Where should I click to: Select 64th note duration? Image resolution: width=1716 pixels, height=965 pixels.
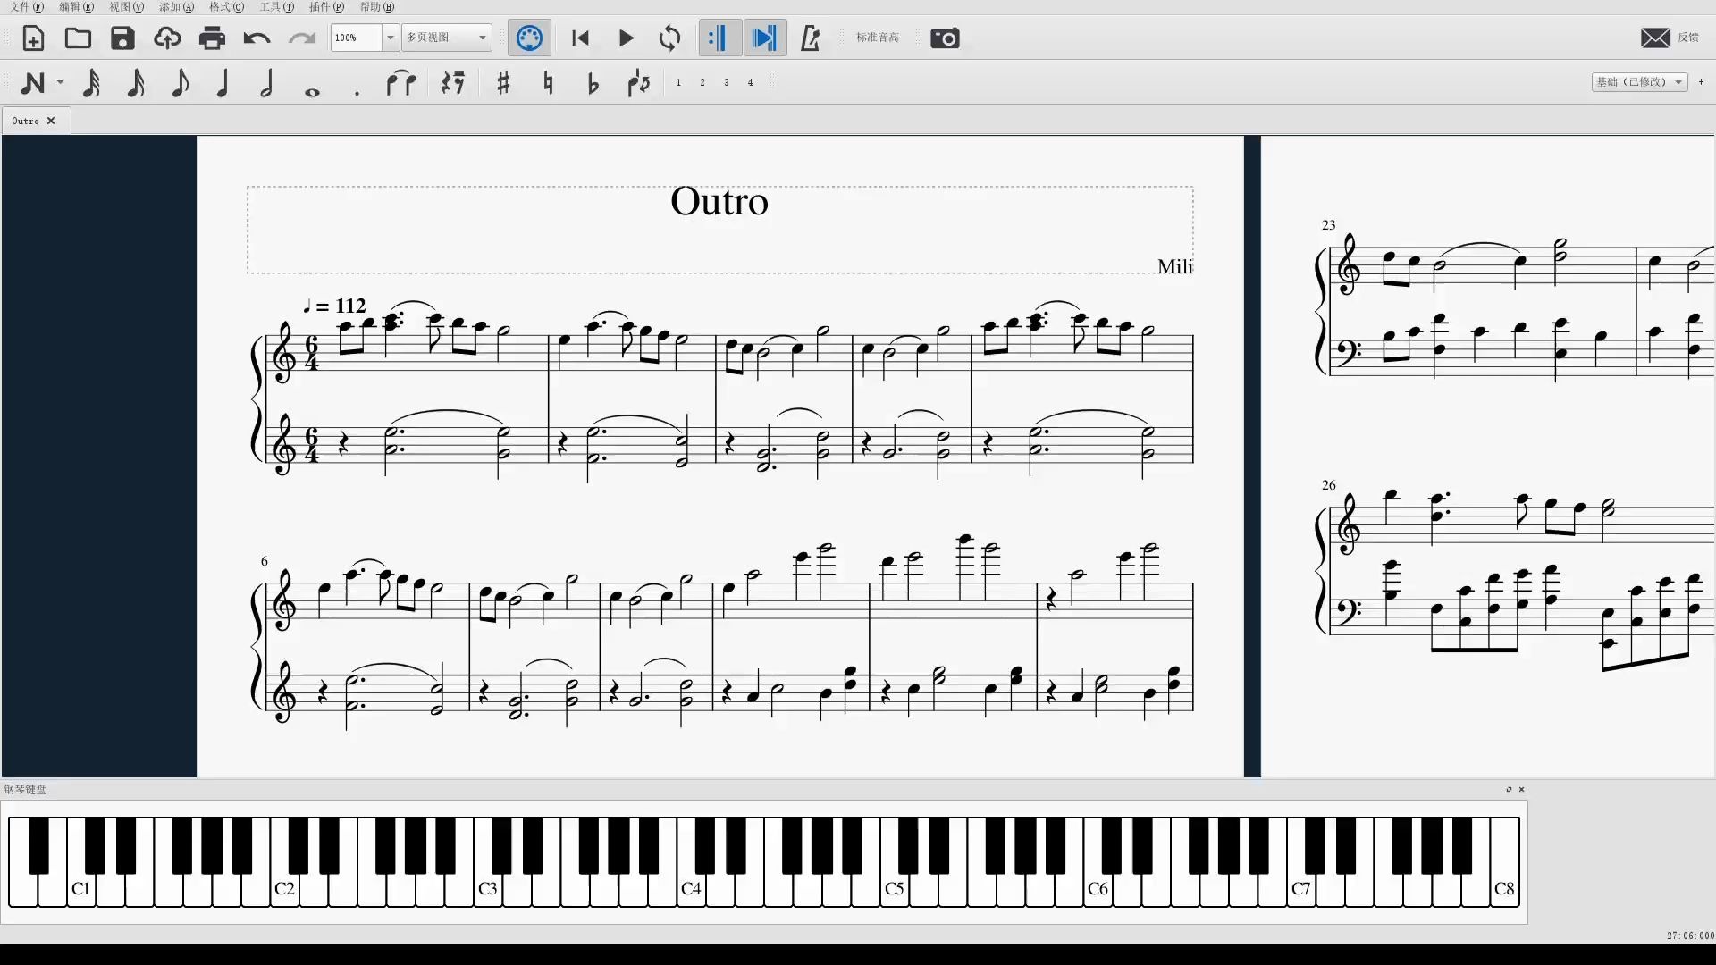pyautogui.click(x=91, y=83)
